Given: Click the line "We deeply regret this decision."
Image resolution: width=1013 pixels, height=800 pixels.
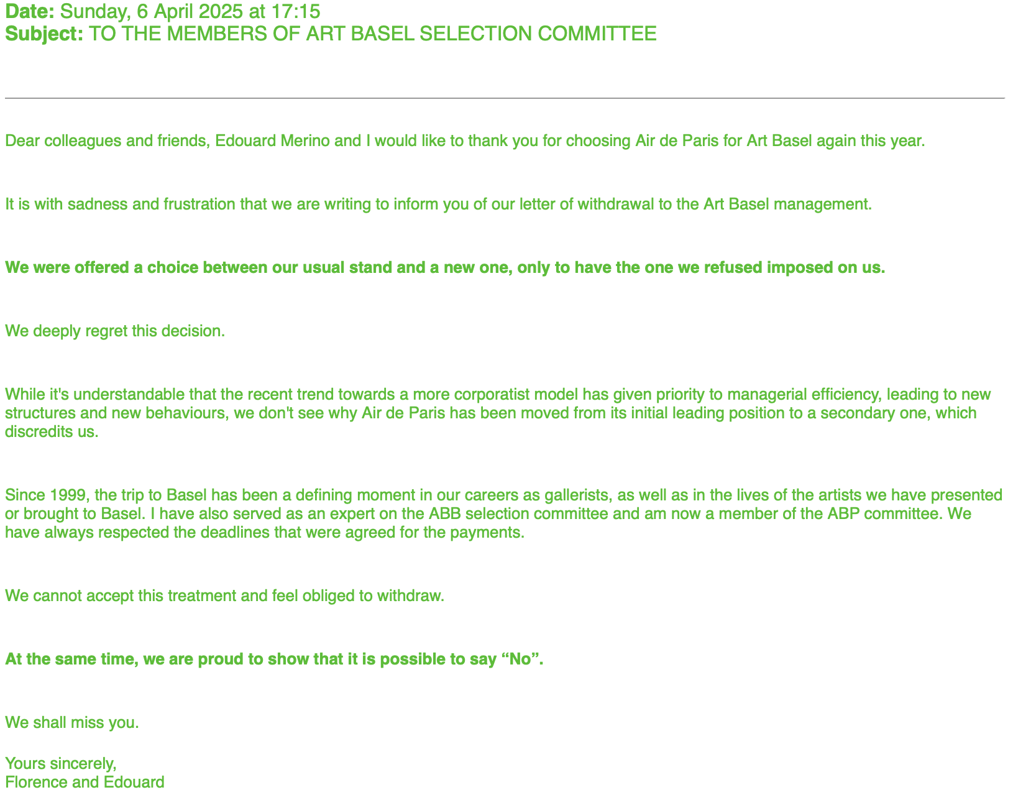Looking at the screenshot, I should pos(114,331).
